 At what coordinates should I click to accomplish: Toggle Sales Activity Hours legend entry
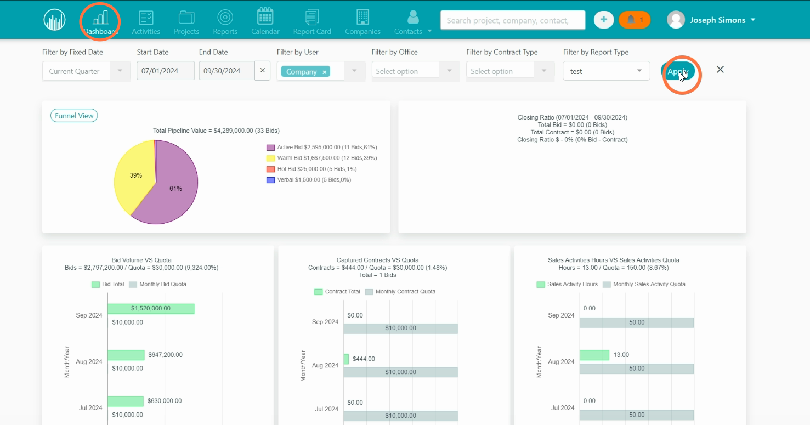click(x=567, y=285)
